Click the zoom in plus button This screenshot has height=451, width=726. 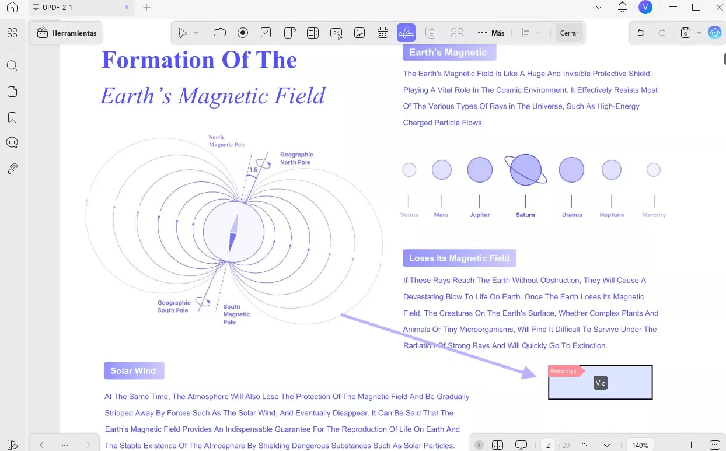[691, 445]
